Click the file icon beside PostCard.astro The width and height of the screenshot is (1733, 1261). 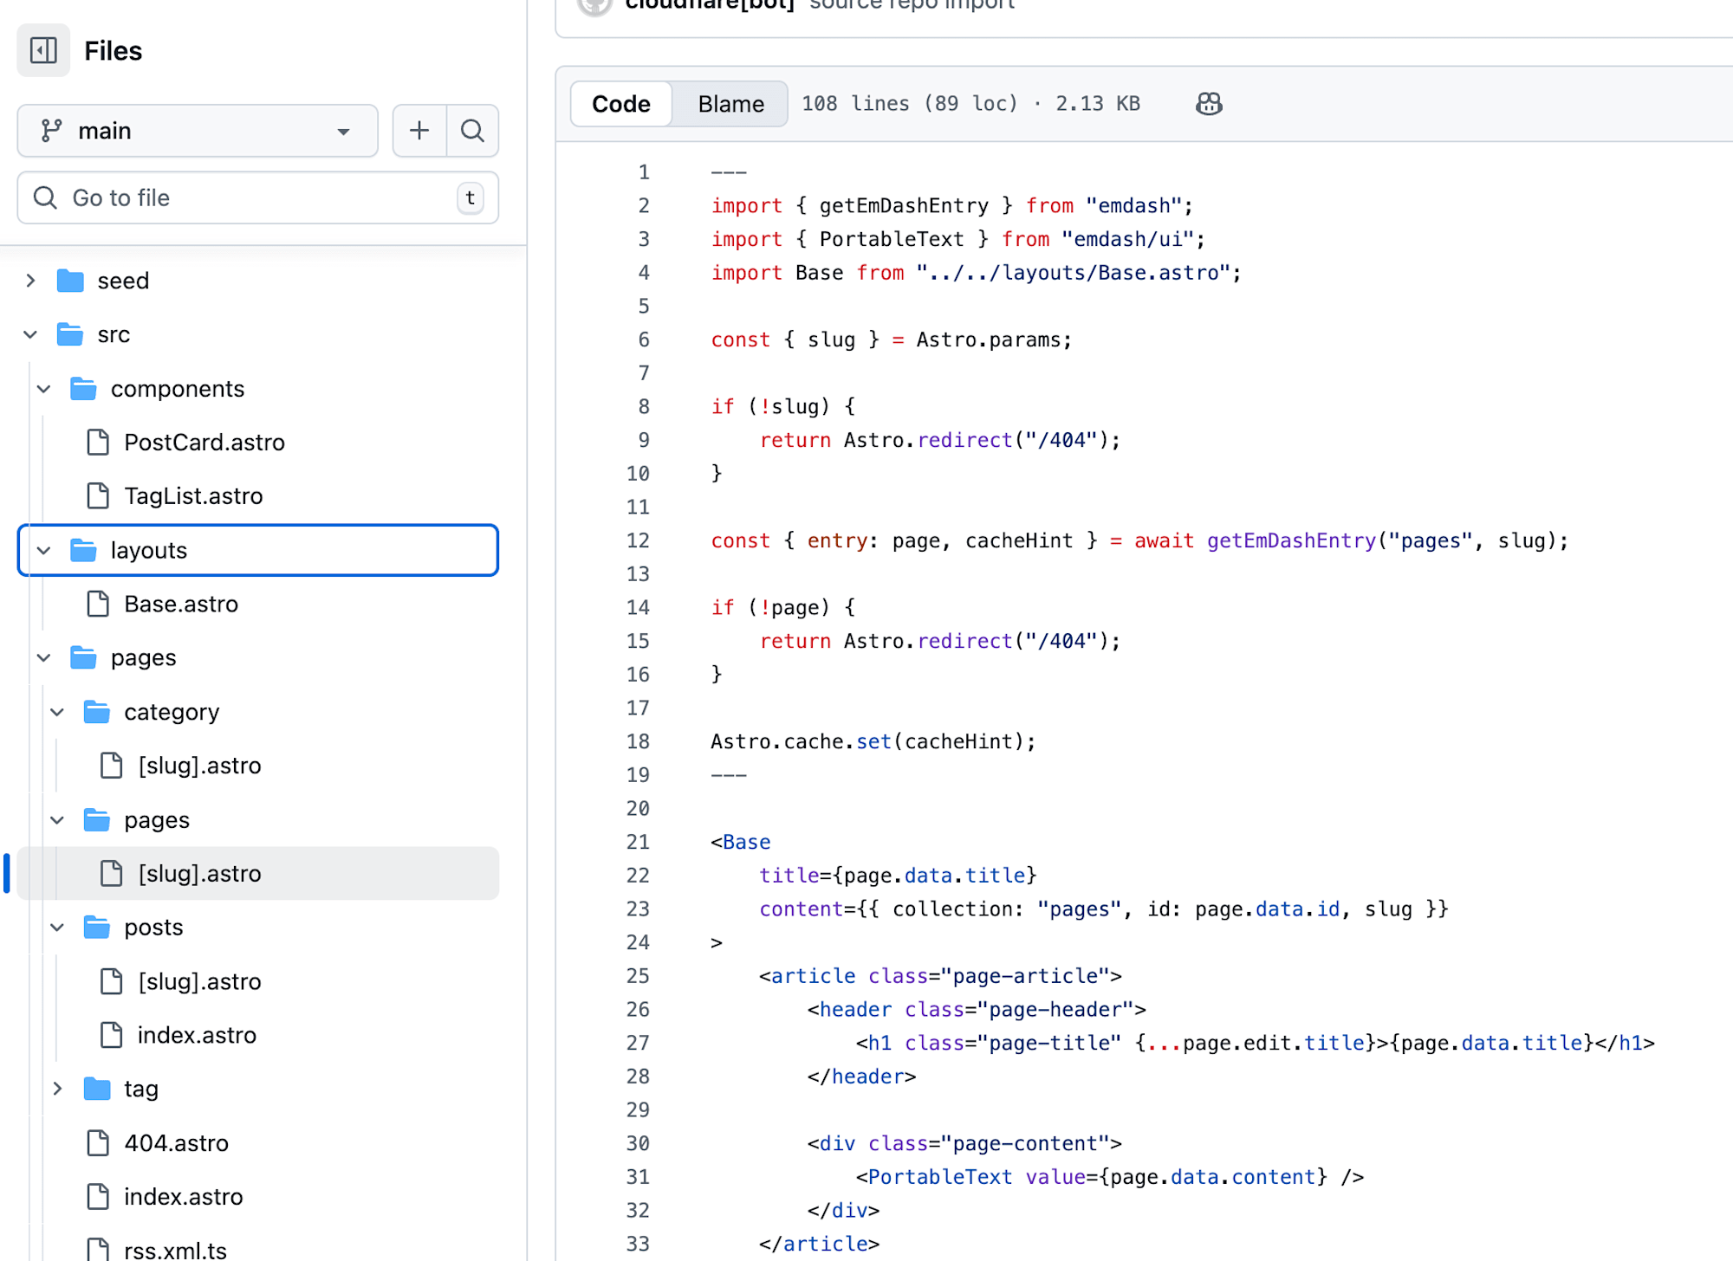(x=96, y=442)
